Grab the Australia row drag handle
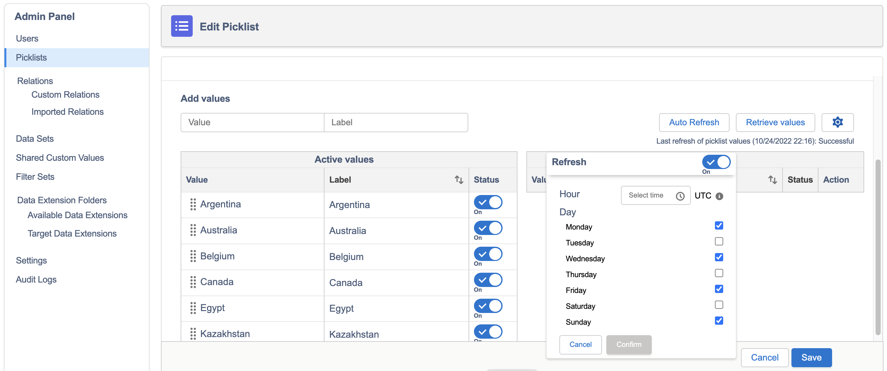887x371 pixels. click(193, 230)
